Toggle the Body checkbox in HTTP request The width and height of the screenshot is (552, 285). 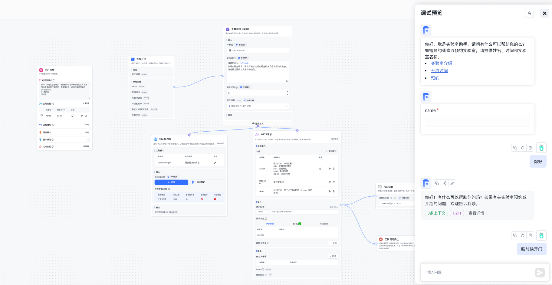300,224
